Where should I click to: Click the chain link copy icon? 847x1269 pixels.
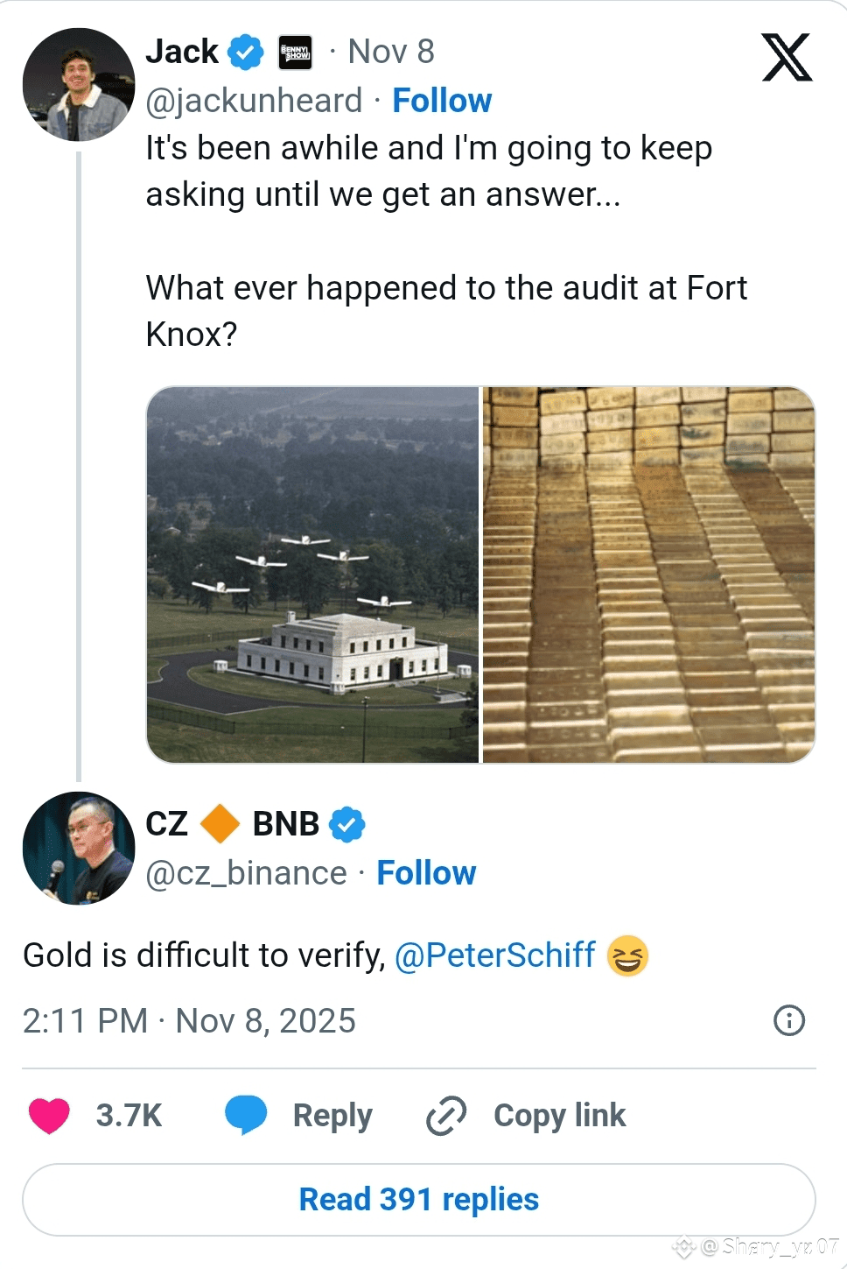[446, 1116]
